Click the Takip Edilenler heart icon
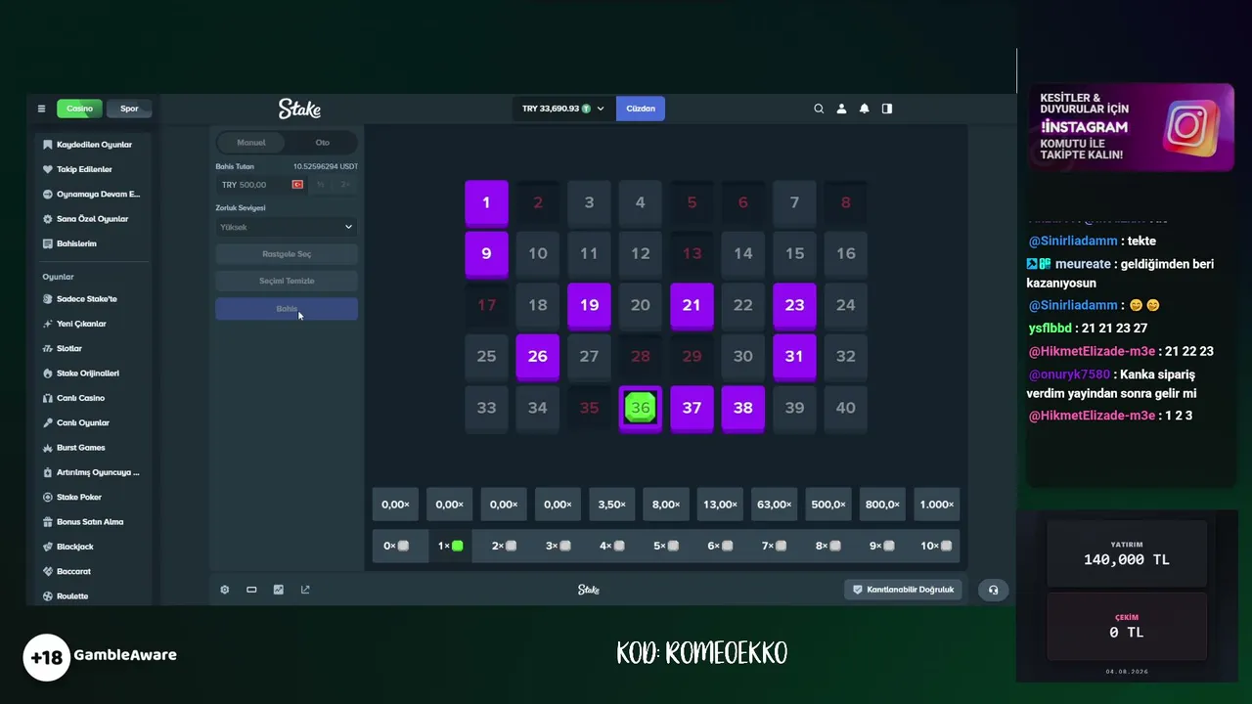Image resolution: width=1252 pixels, height=704 pixels. tap(47, 169)
